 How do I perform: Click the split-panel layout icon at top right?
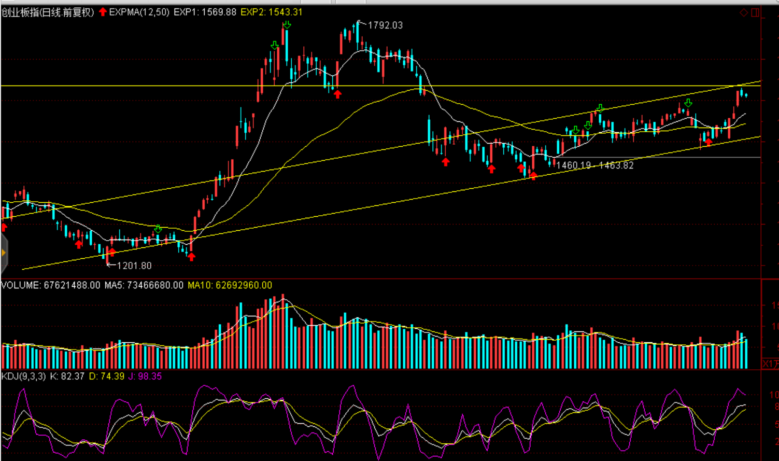pyautogui.click(x=755, y=12)
